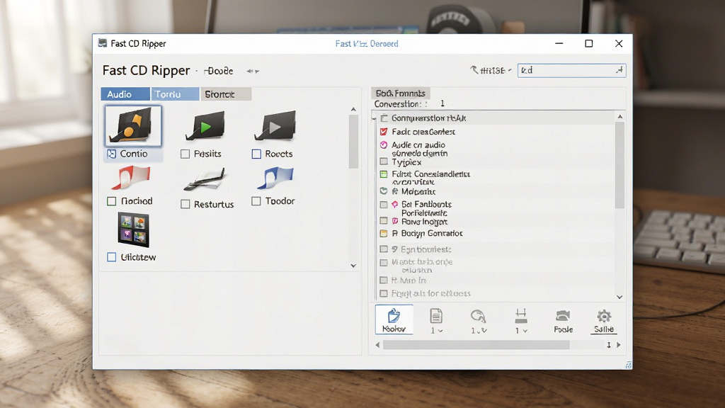Tick the Rave Inoigat checkbox

(x=383, y=221)
